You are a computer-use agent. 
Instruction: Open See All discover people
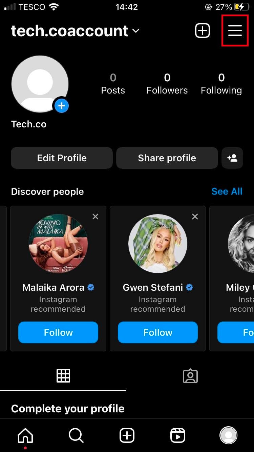(227, 191)
